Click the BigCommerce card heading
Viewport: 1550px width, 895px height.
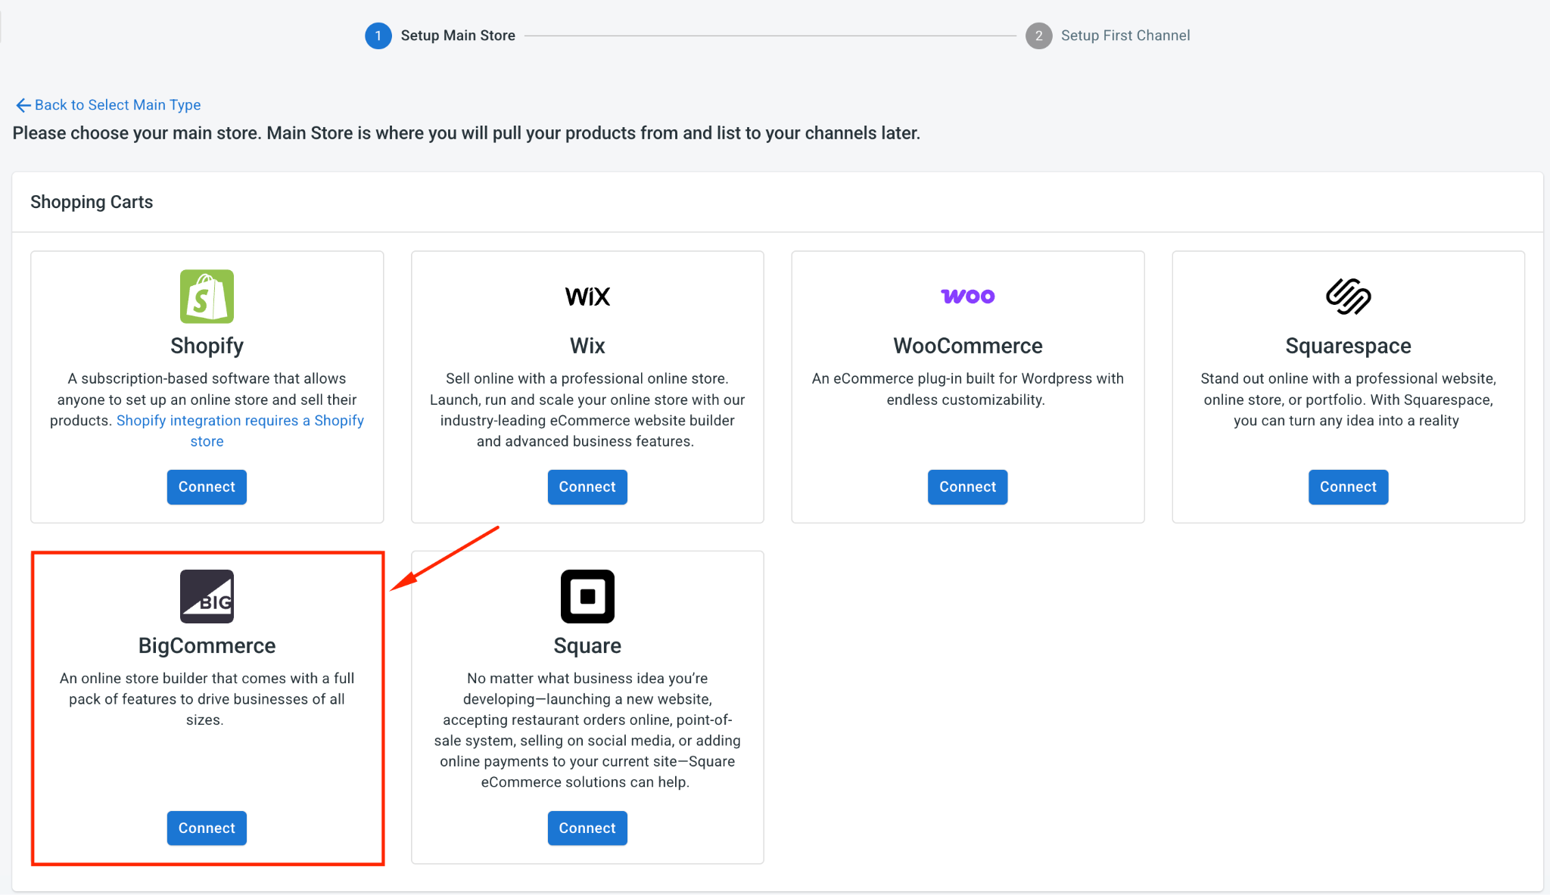point(207,645)
